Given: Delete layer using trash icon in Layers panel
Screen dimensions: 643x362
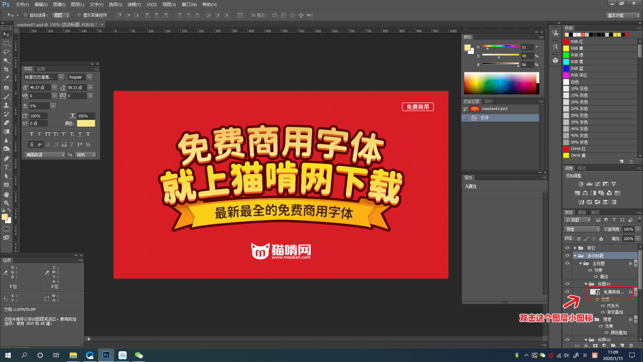Looking at the screenshot, I should pyautogui.click(x=630, y=346).
